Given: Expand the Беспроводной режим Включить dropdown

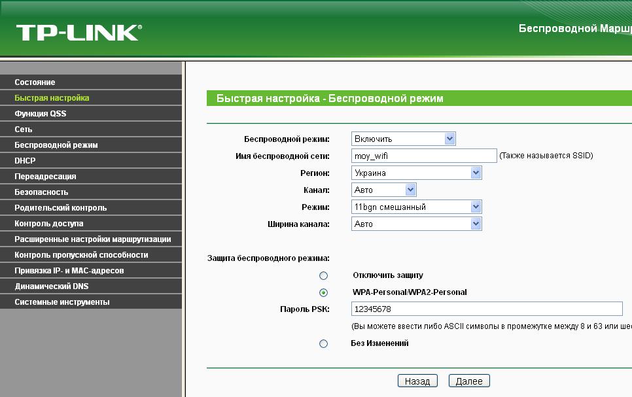Looking at the screenshot, I should tap(404, 139).
